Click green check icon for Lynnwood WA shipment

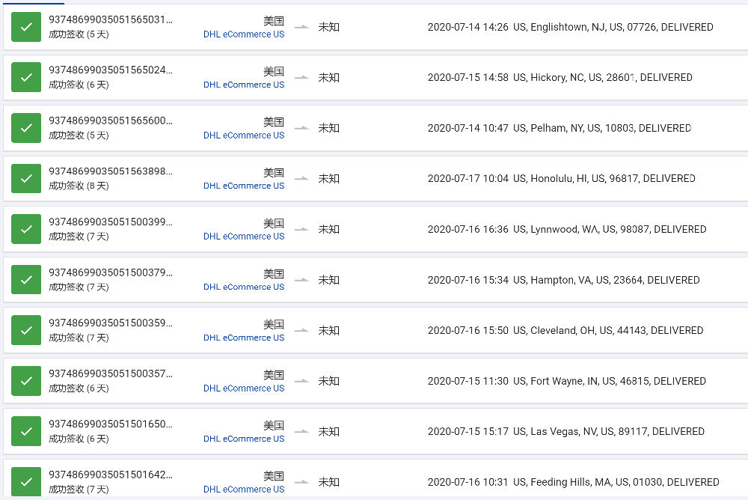pyautogui.click(x=26, y=229)
